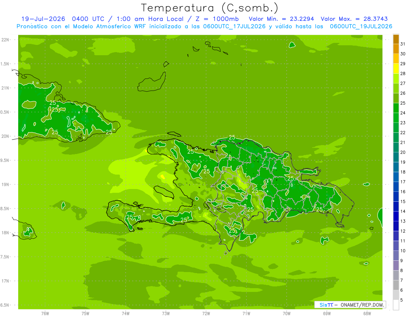Click the "ONAMET/REP.DOM." credit label
This screenshot has width=412, height=318.
coord(362,305)
